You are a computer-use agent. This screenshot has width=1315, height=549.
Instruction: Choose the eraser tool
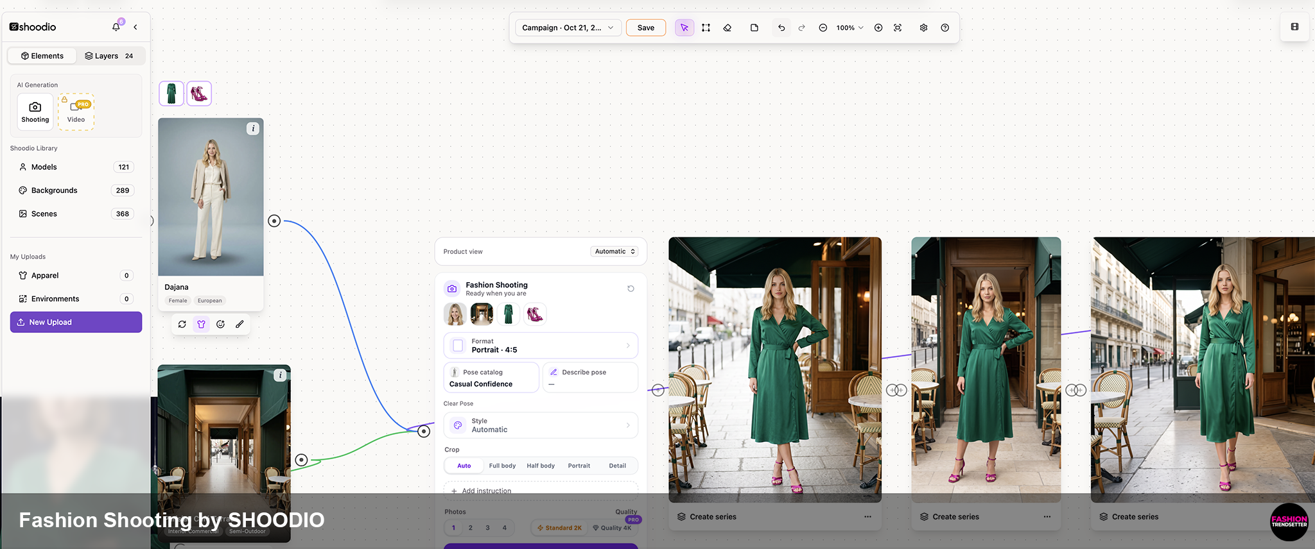pyautogui.click(x=727, y=28)
